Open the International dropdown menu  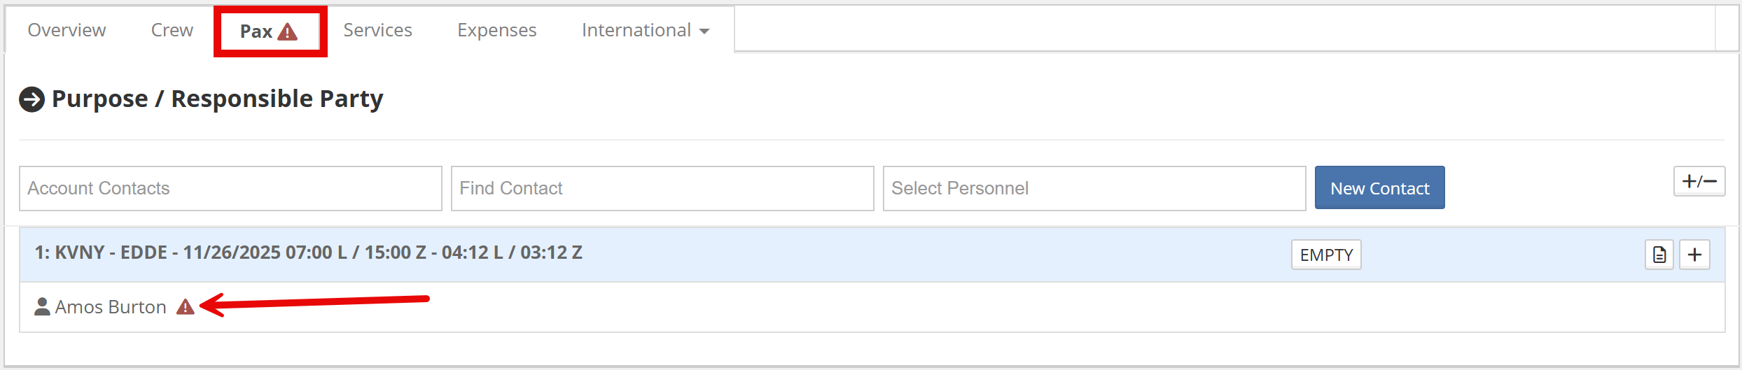point(645,30)
